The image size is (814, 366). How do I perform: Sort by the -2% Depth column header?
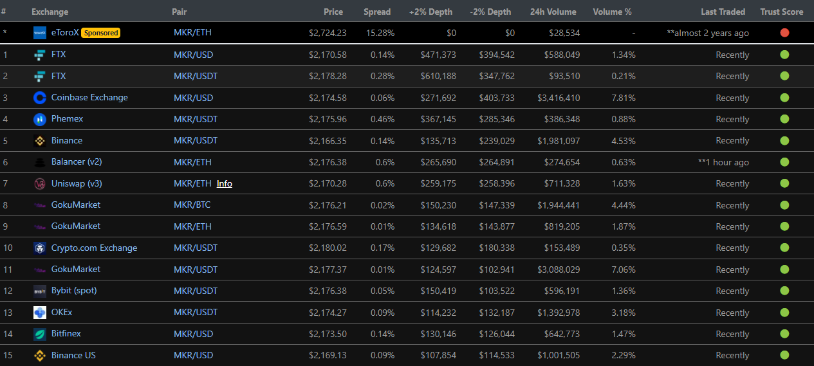pyautogui.click(x=490, y=12)
